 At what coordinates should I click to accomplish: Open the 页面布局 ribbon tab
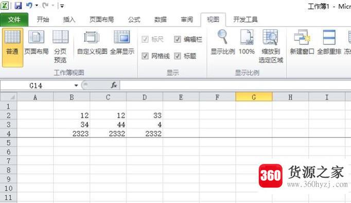pos(101,20)
